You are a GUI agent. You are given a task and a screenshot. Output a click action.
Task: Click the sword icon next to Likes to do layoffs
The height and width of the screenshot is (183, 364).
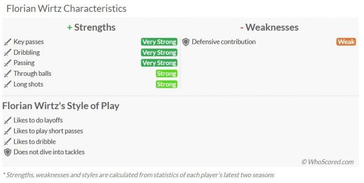8,120
